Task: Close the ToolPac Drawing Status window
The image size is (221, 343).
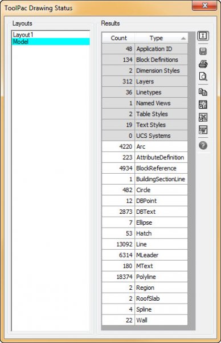Action: tap(204, 6)
